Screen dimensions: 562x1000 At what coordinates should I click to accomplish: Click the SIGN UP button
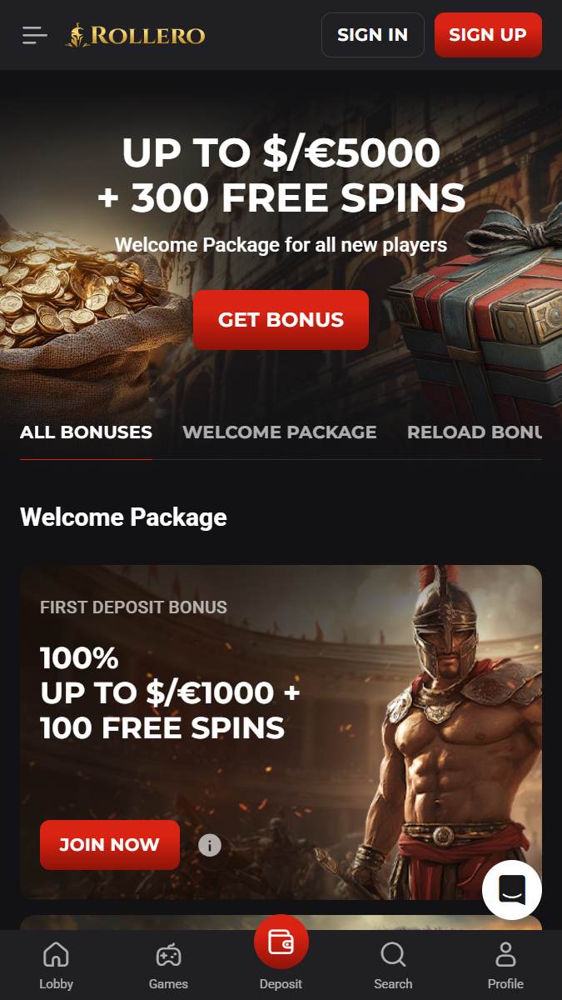[488, 35]
